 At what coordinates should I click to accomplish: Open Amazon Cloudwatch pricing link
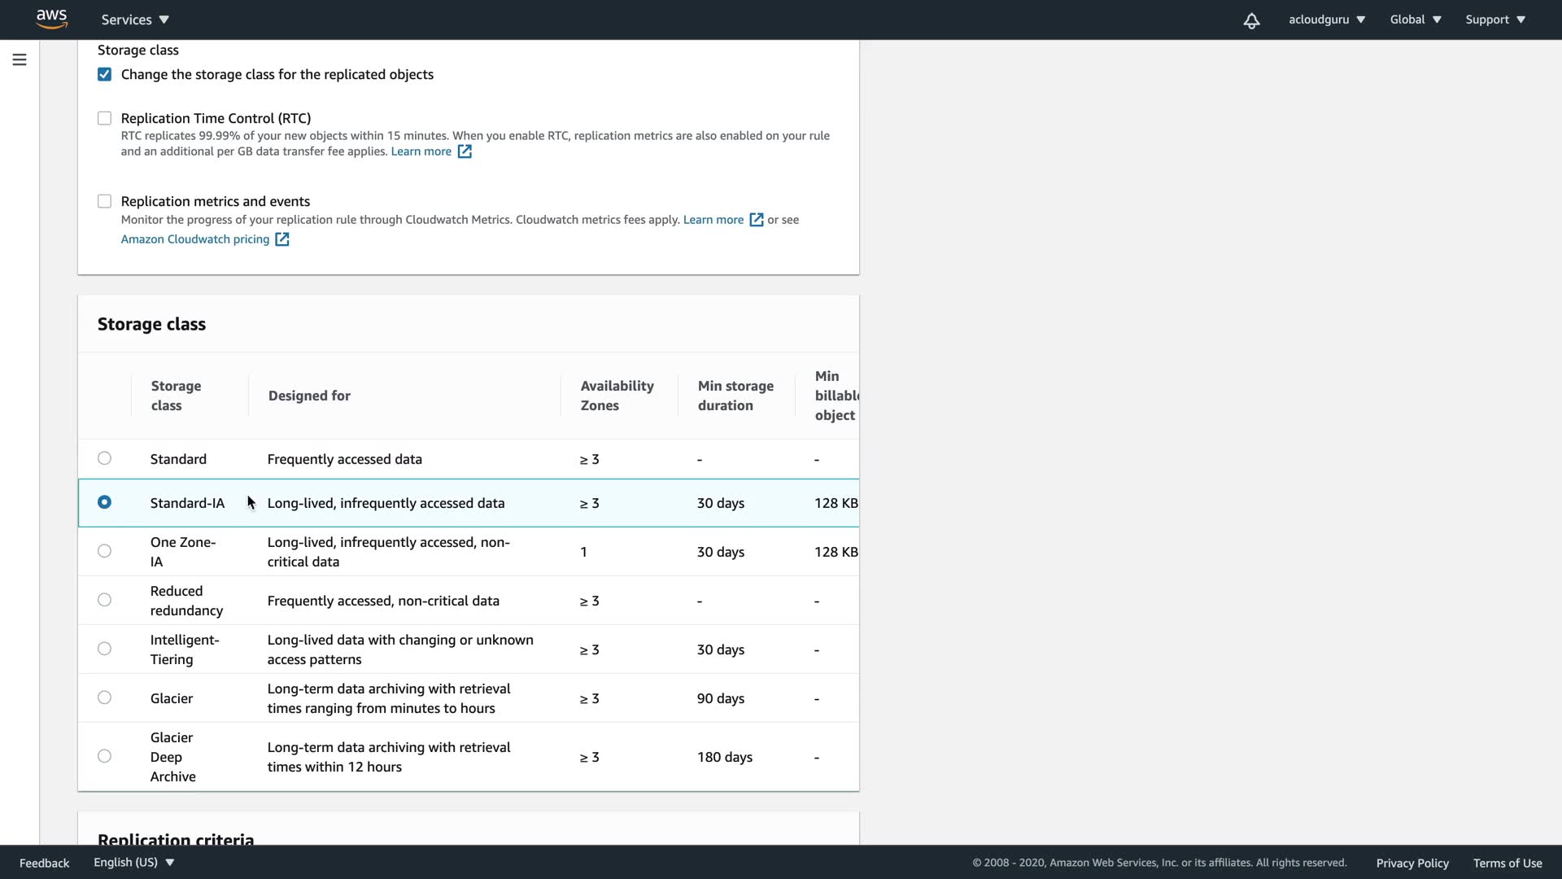tap(195, 239)
